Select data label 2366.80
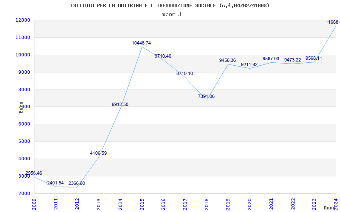 [x=77, y=184]
